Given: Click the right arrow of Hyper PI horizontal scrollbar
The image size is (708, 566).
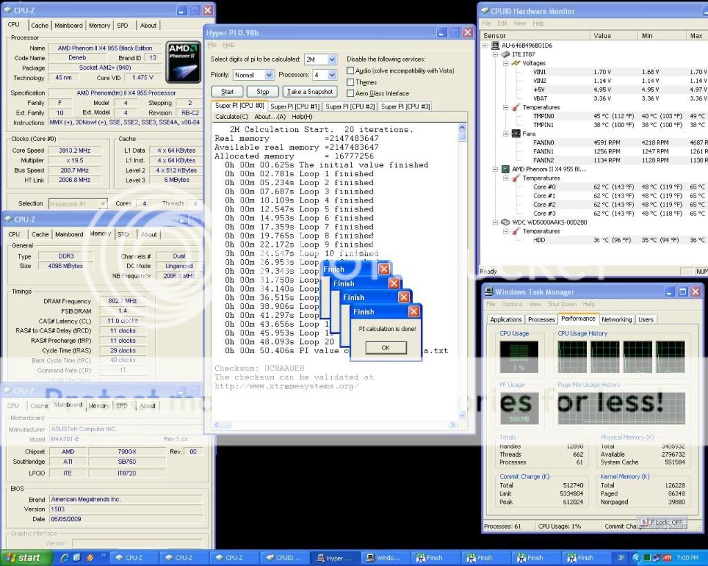Looking at the screenshot, I should [452, 425].
